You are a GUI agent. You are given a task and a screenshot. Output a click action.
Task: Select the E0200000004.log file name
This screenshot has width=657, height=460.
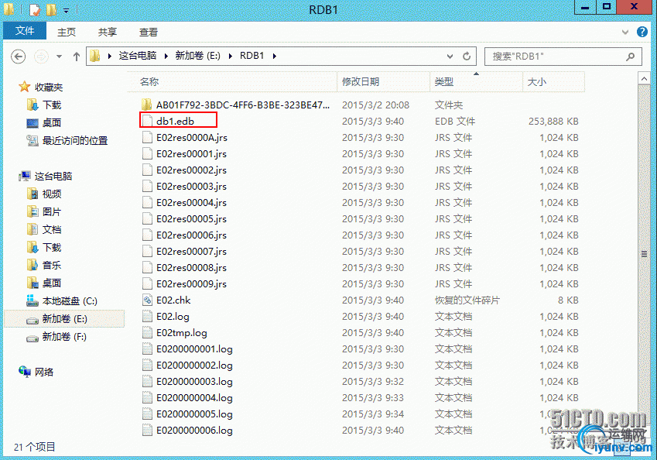pyautogui.click(x=194, y=397)
